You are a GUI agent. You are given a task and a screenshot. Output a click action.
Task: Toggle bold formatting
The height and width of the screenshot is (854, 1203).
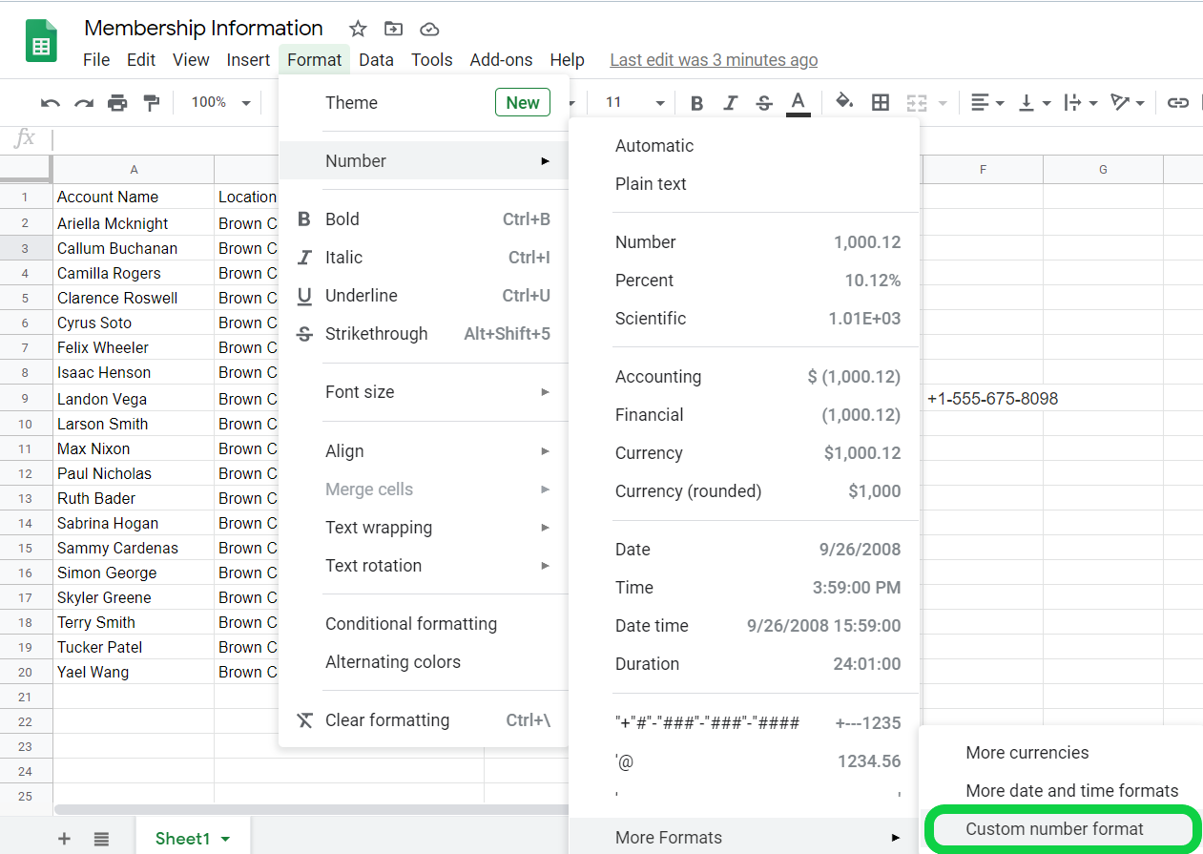pos(696,102)
